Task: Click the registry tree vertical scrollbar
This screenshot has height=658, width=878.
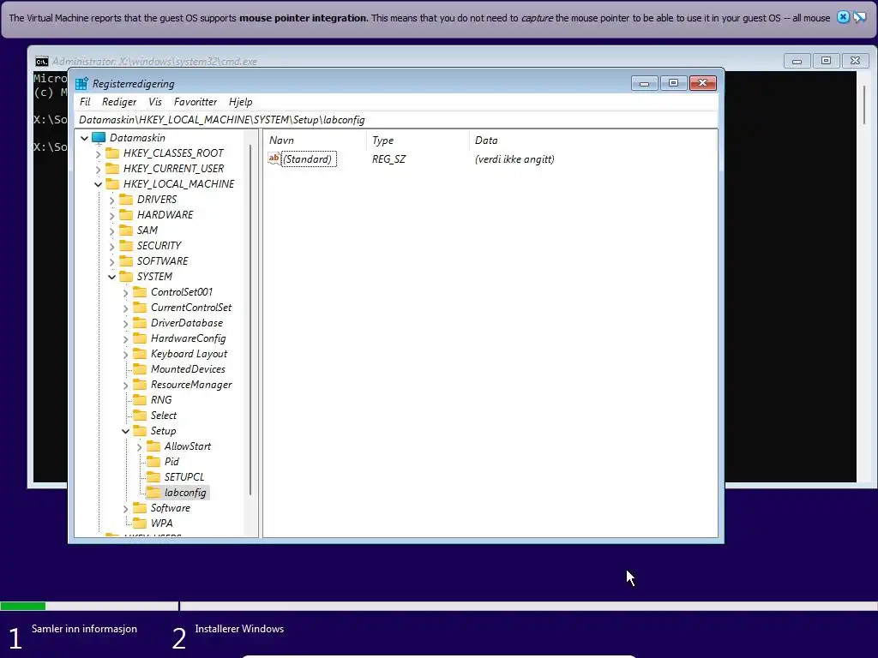Action: click(x=250, y=320)
